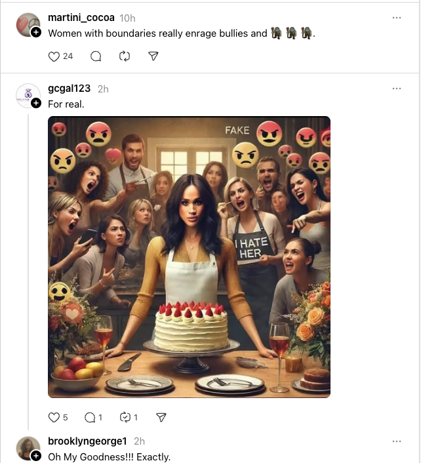Follow brooklyngeorge1 using avatar plus badge

[36, 456]
